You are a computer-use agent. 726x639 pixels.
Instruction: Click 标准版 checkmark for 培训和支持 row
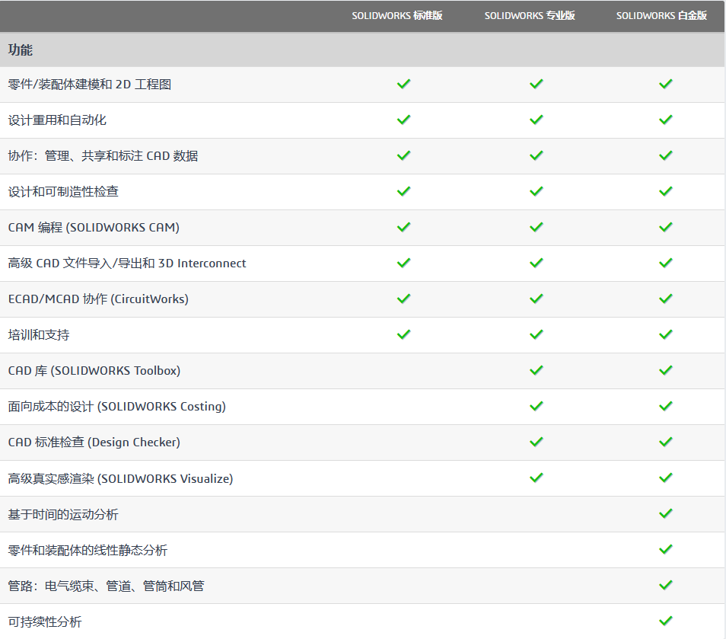click(x=404, y=334)
